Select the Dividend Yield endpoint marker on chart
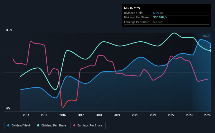This screenshot has height=133, width=215. pos(211,47)
